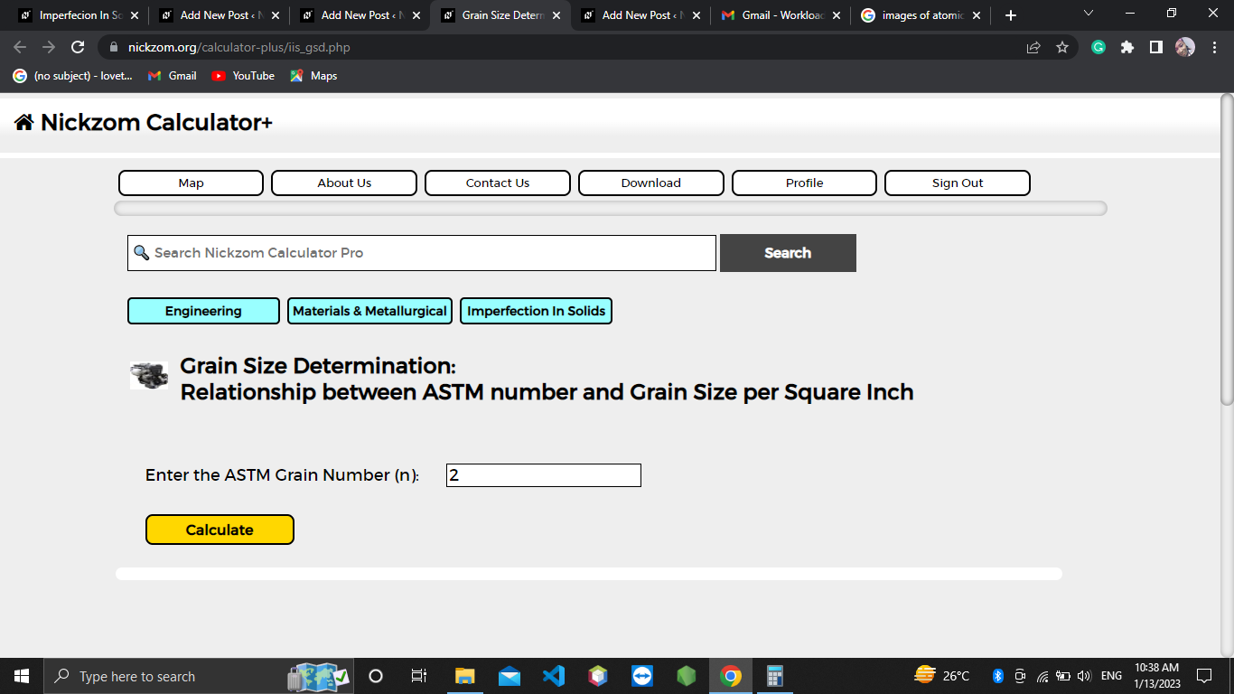Viewport: 1234px width, 694px height.
Task: Open the YouTube bookmark
Action: click(243, 76)
